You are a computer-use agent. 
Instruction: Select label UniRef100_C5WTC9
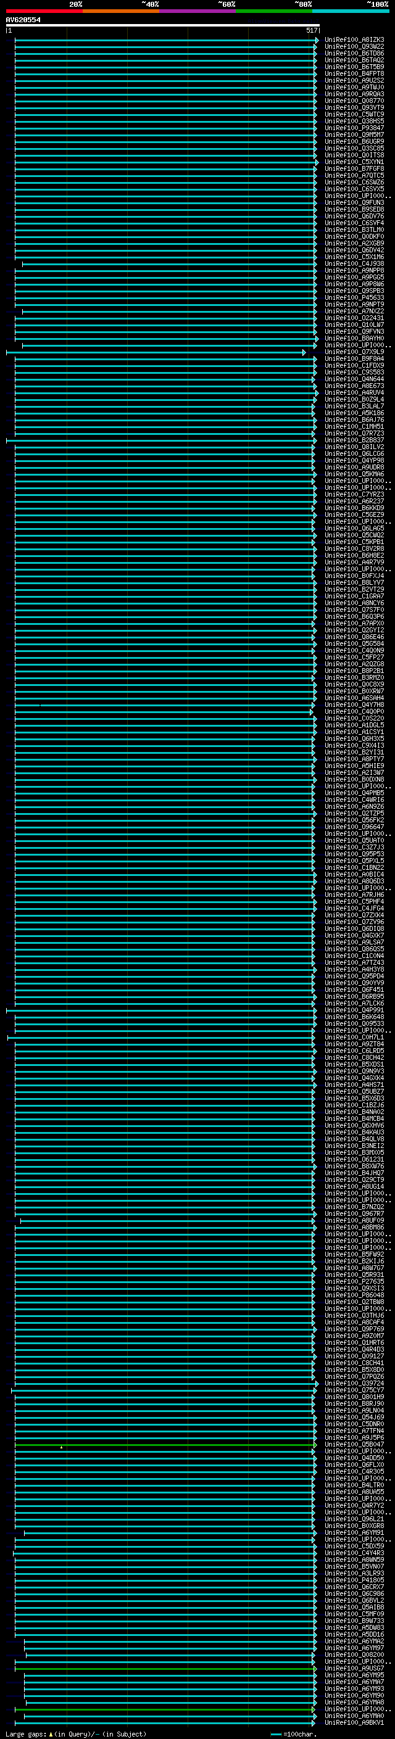click(x=354, y=114)
